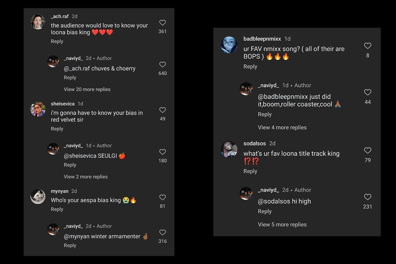
Task: Reply to sodalsos's comment
Action: 250,171
